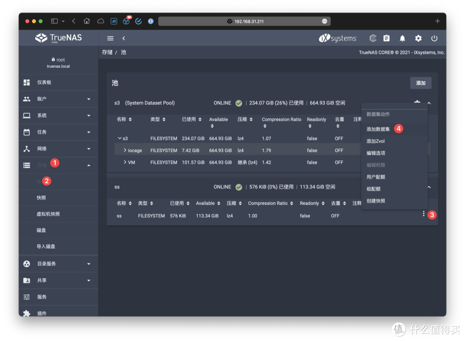
Task: Sort ss table by 压缩 column
Action: [234, 203]
